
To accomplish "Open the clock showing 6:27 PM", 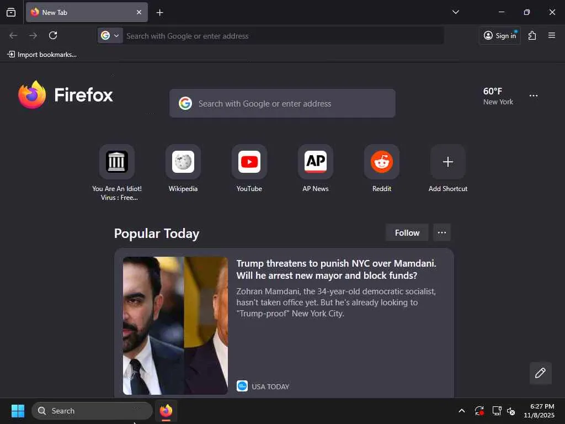I will (x=539, y=411).
